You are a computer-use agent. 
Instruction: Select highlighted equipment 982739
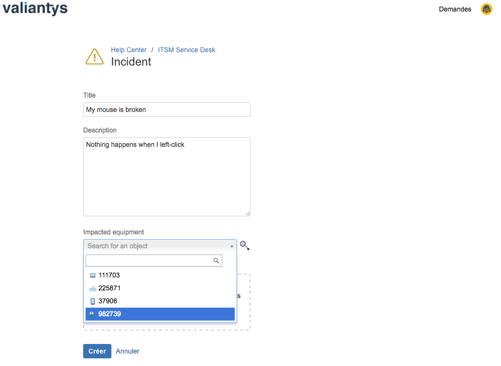(x=160, y=314)
